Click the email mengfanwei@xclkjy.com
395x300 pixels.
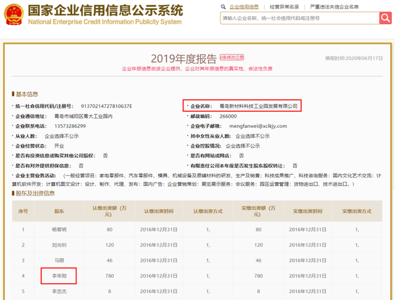pyautogui.click(x=258, y=126)
